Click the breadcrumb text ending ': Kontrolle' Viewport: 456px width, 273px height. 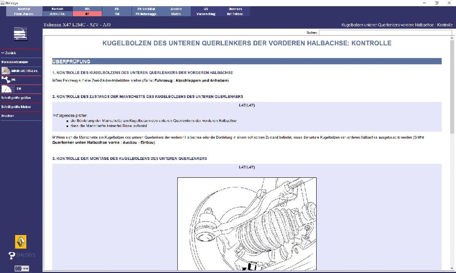(397, 25)
